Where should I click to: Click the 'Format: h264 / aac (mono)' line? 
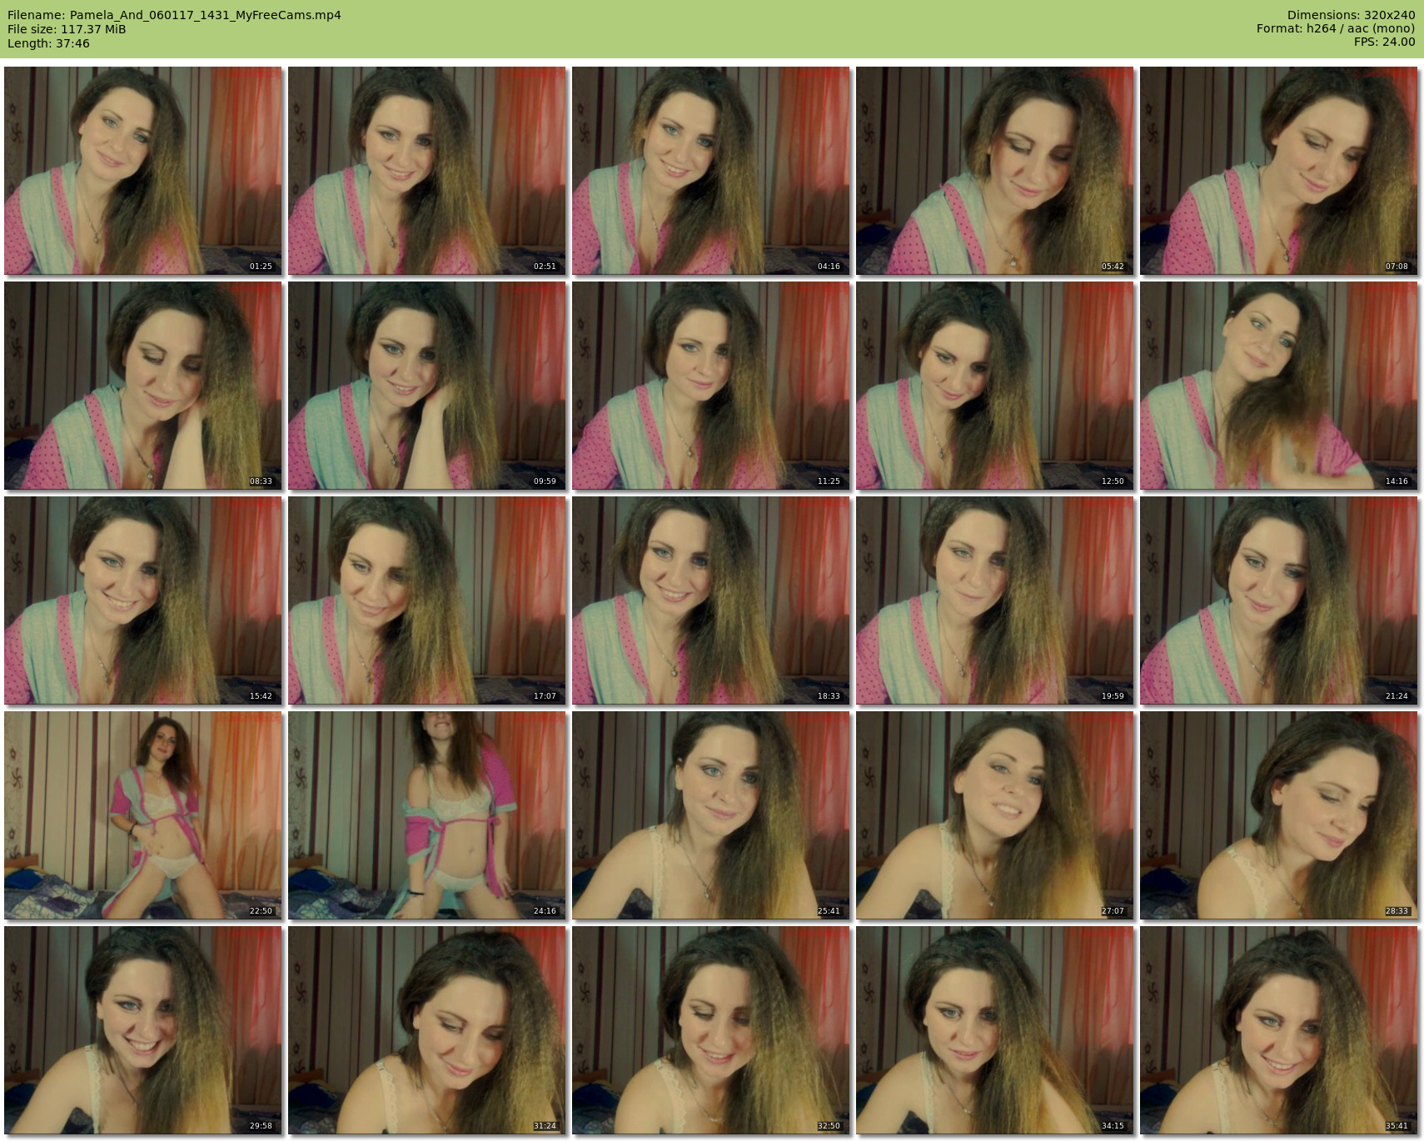[1336, 28]
